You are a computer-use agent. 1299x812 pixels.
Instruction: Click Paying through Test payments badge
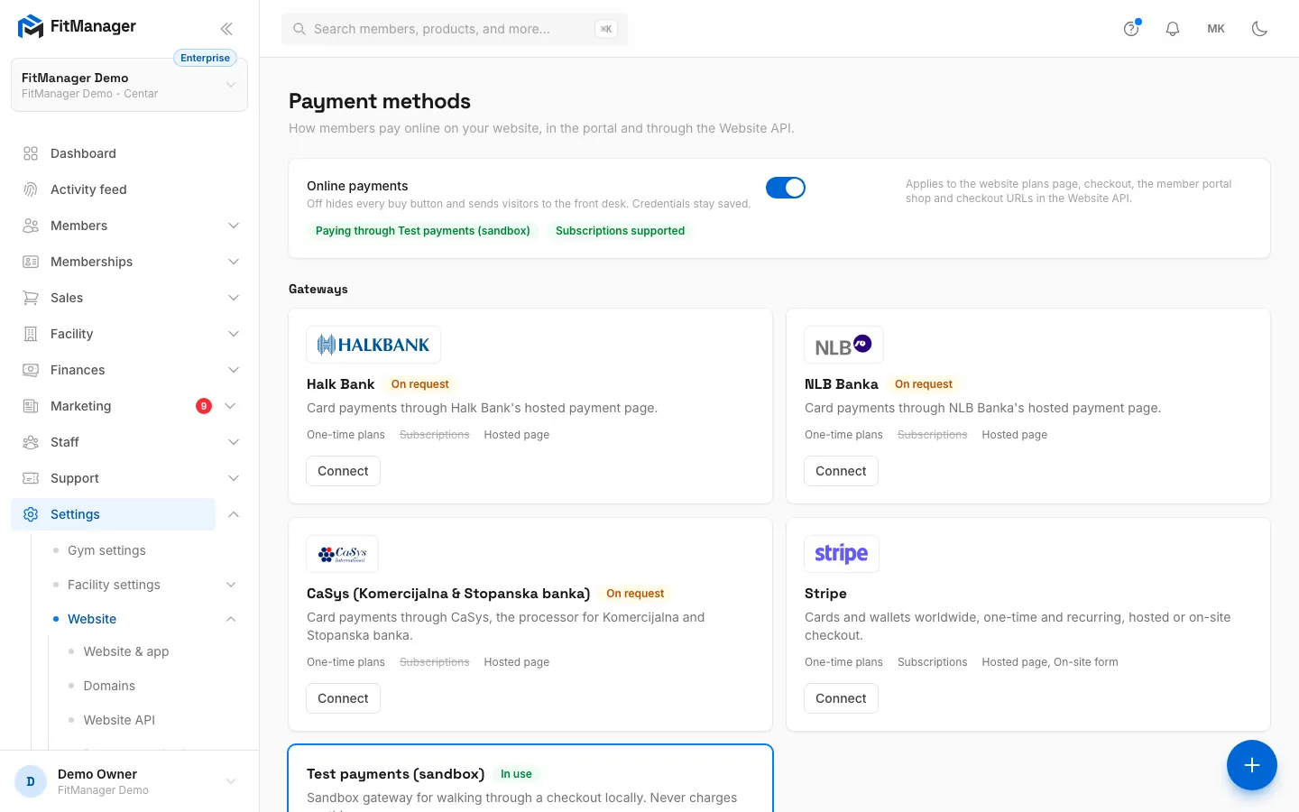[x=423, y=231]
